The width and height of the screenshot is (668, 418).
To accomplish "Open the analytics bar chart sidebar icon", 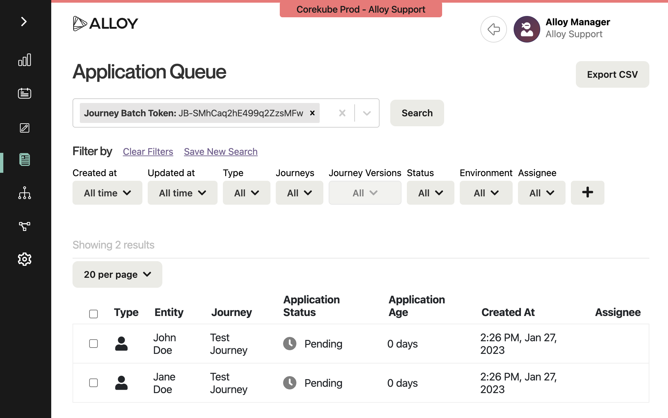I will tap(25, 60).
